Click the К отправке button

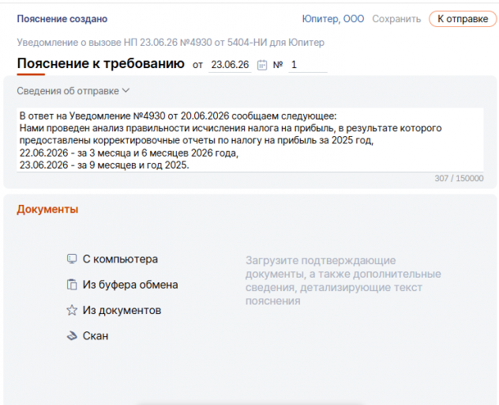pyautogui.click(x=463, y=19)
